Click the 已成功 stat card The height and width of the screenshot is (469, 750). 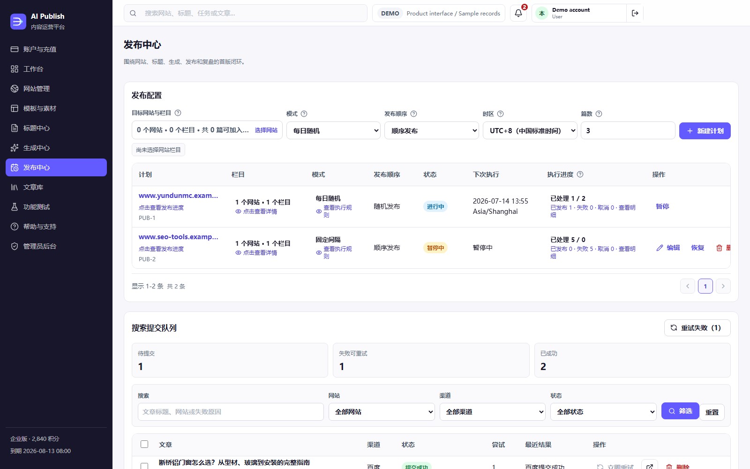pos(632,360)
